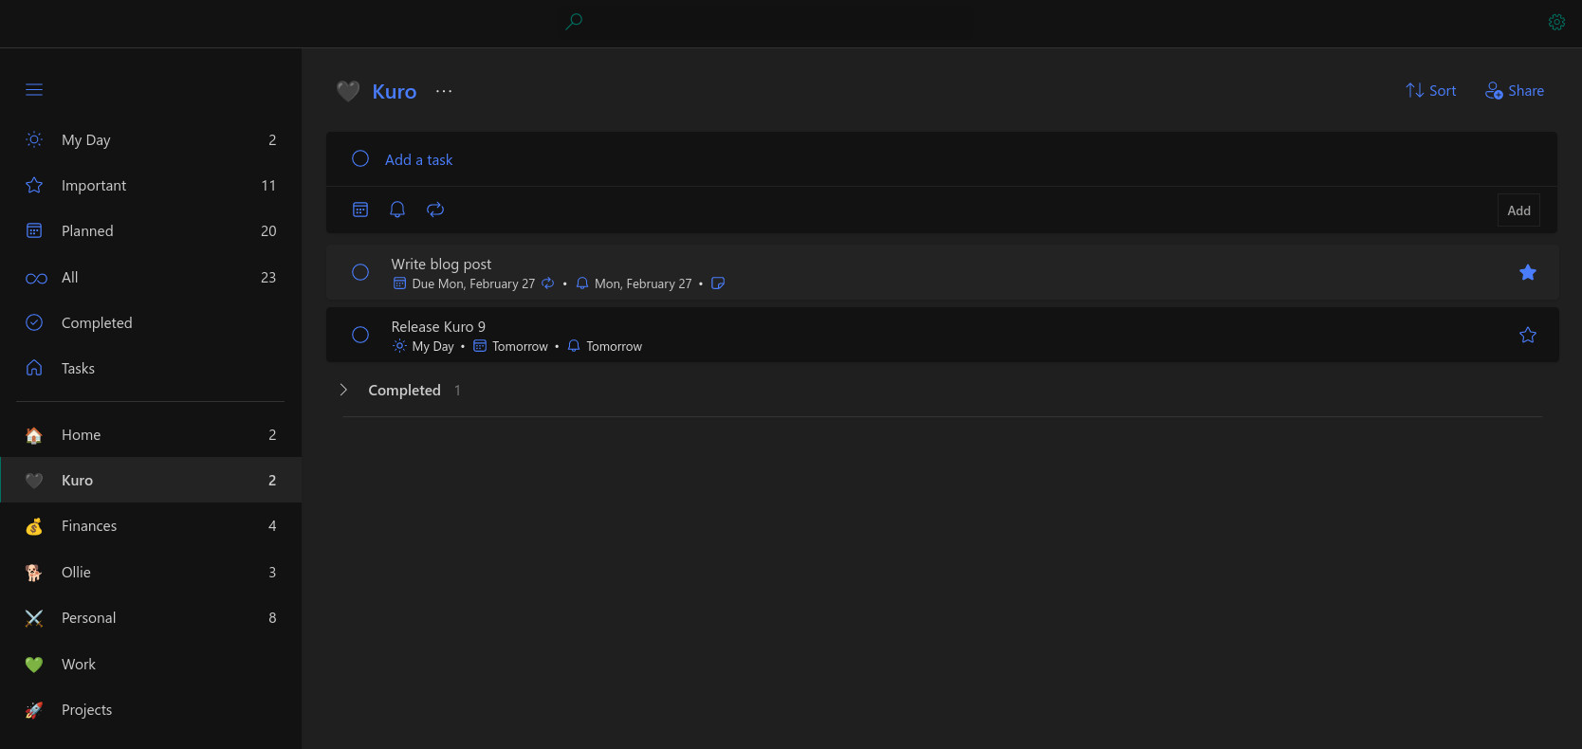This screenshot has width=1582, height=749.
Task: Switch to the Planned list
Action: 151,230
